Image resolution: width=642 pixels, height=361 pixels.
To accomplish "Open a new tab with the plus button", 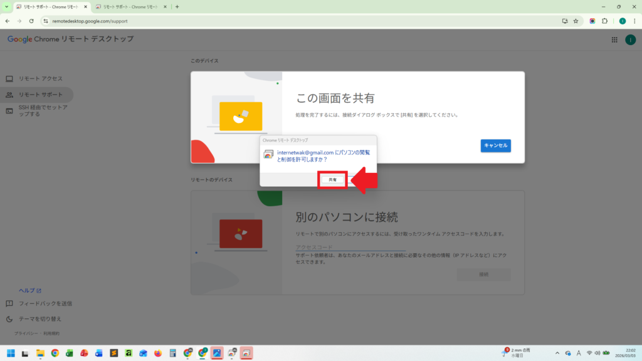I will pyautogui.click(x=177, y=7).
